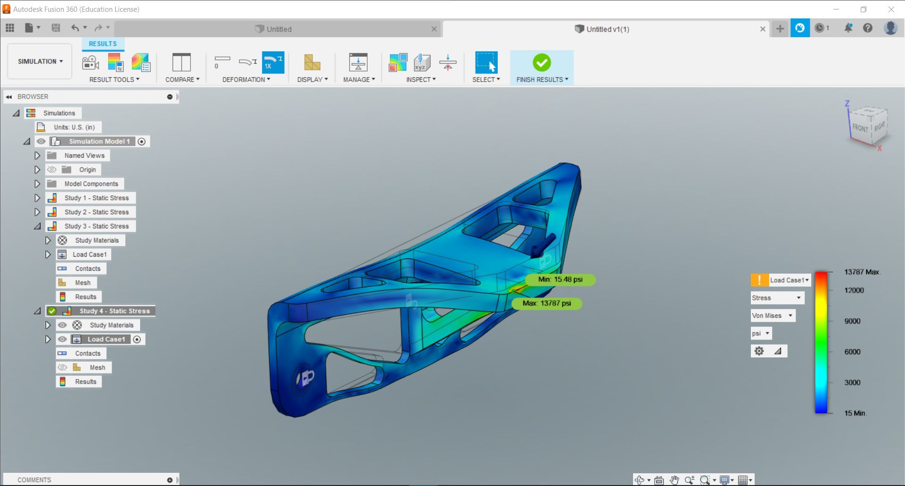Open the psi units dropdown

pos(761,333)
